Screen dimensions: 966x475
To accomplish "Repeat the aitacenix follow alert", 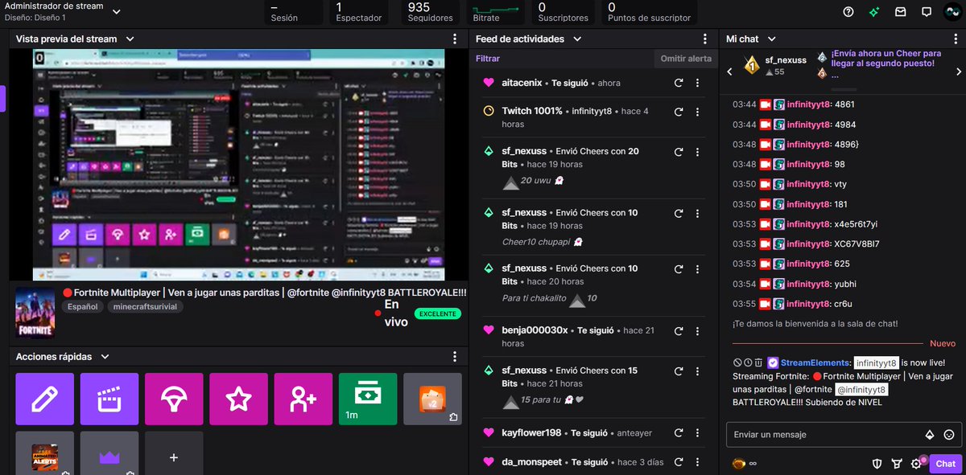I will 679,83.
